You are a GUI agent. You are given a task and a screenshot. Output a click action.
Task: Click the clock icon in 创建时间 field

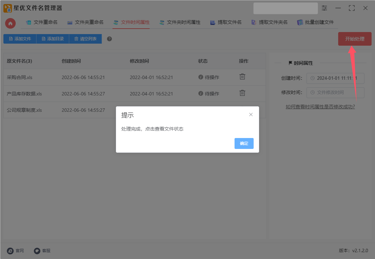[312, 78]
